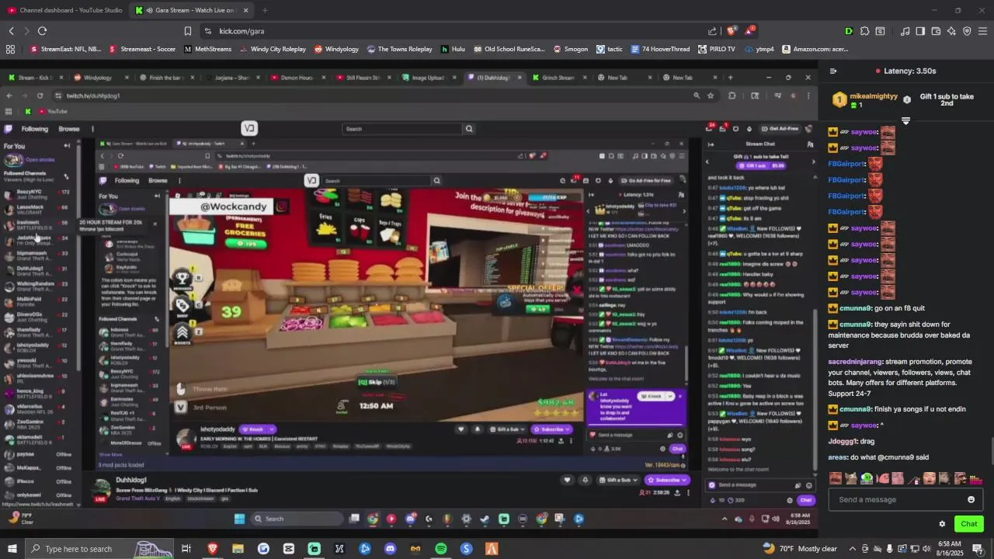Click the green D extension icon
The height and width of the screenshot is (559, 994).
point(849,31)
